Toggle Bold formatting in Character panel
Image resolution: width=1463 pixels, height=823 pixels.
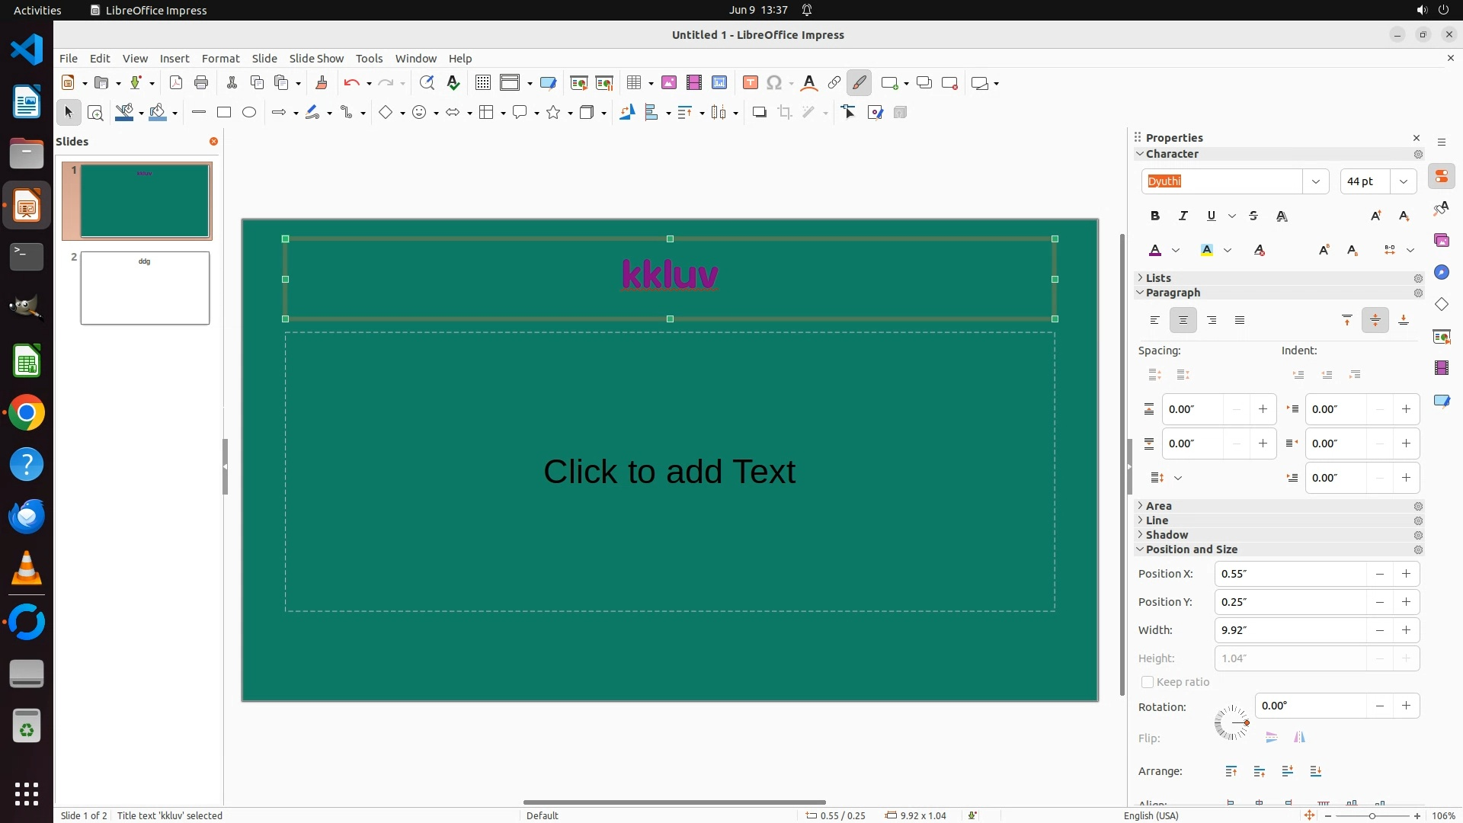coord(1155,216)
